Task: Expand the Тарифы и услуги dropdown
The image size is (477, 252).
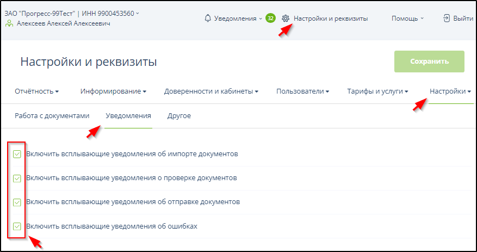Action: pyautogui.click(x=377, y=91)
